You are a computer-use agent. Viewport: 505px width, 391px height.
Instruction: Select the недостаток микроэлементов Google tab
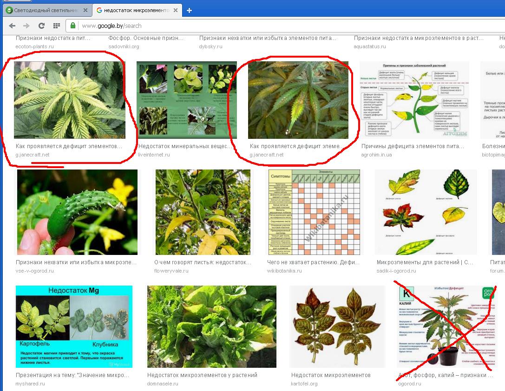pos(134,10)
